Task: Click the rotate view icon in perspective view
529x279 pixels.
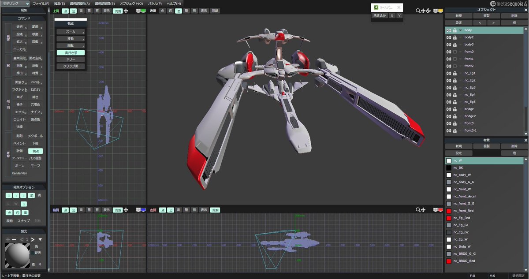Action: click(x=429, y=11)
